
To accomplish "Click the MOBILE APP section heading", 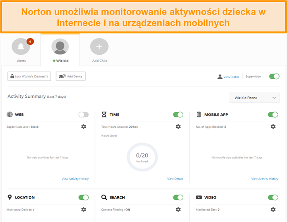I will click(x=216, y=115).
